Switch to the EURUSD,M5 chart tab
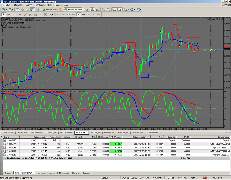Viewport: 231px width, 180px height. pyautogui.click(x=8, y=133)
